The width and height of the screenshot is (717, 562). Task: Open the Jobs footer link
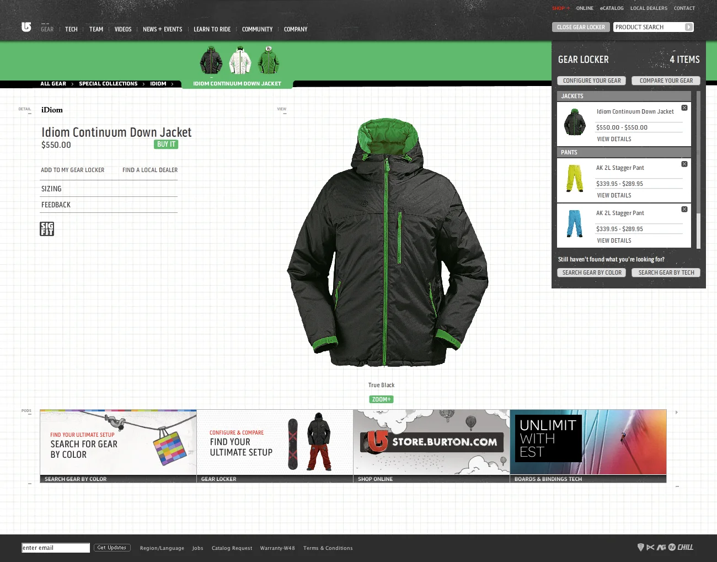tap(197, 548)
